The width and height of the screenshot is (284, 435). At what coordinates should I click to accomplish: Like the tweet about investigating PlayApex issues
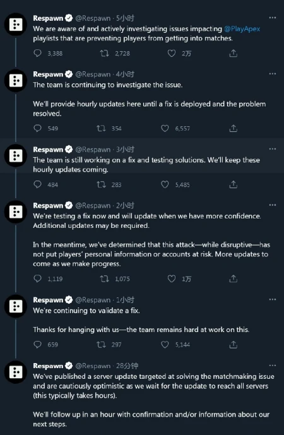click(172, 53)
